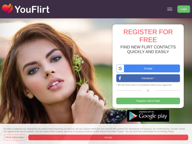192x144 pixels.
Task: Register using the Facebook button
Action: tap(148, 78)
